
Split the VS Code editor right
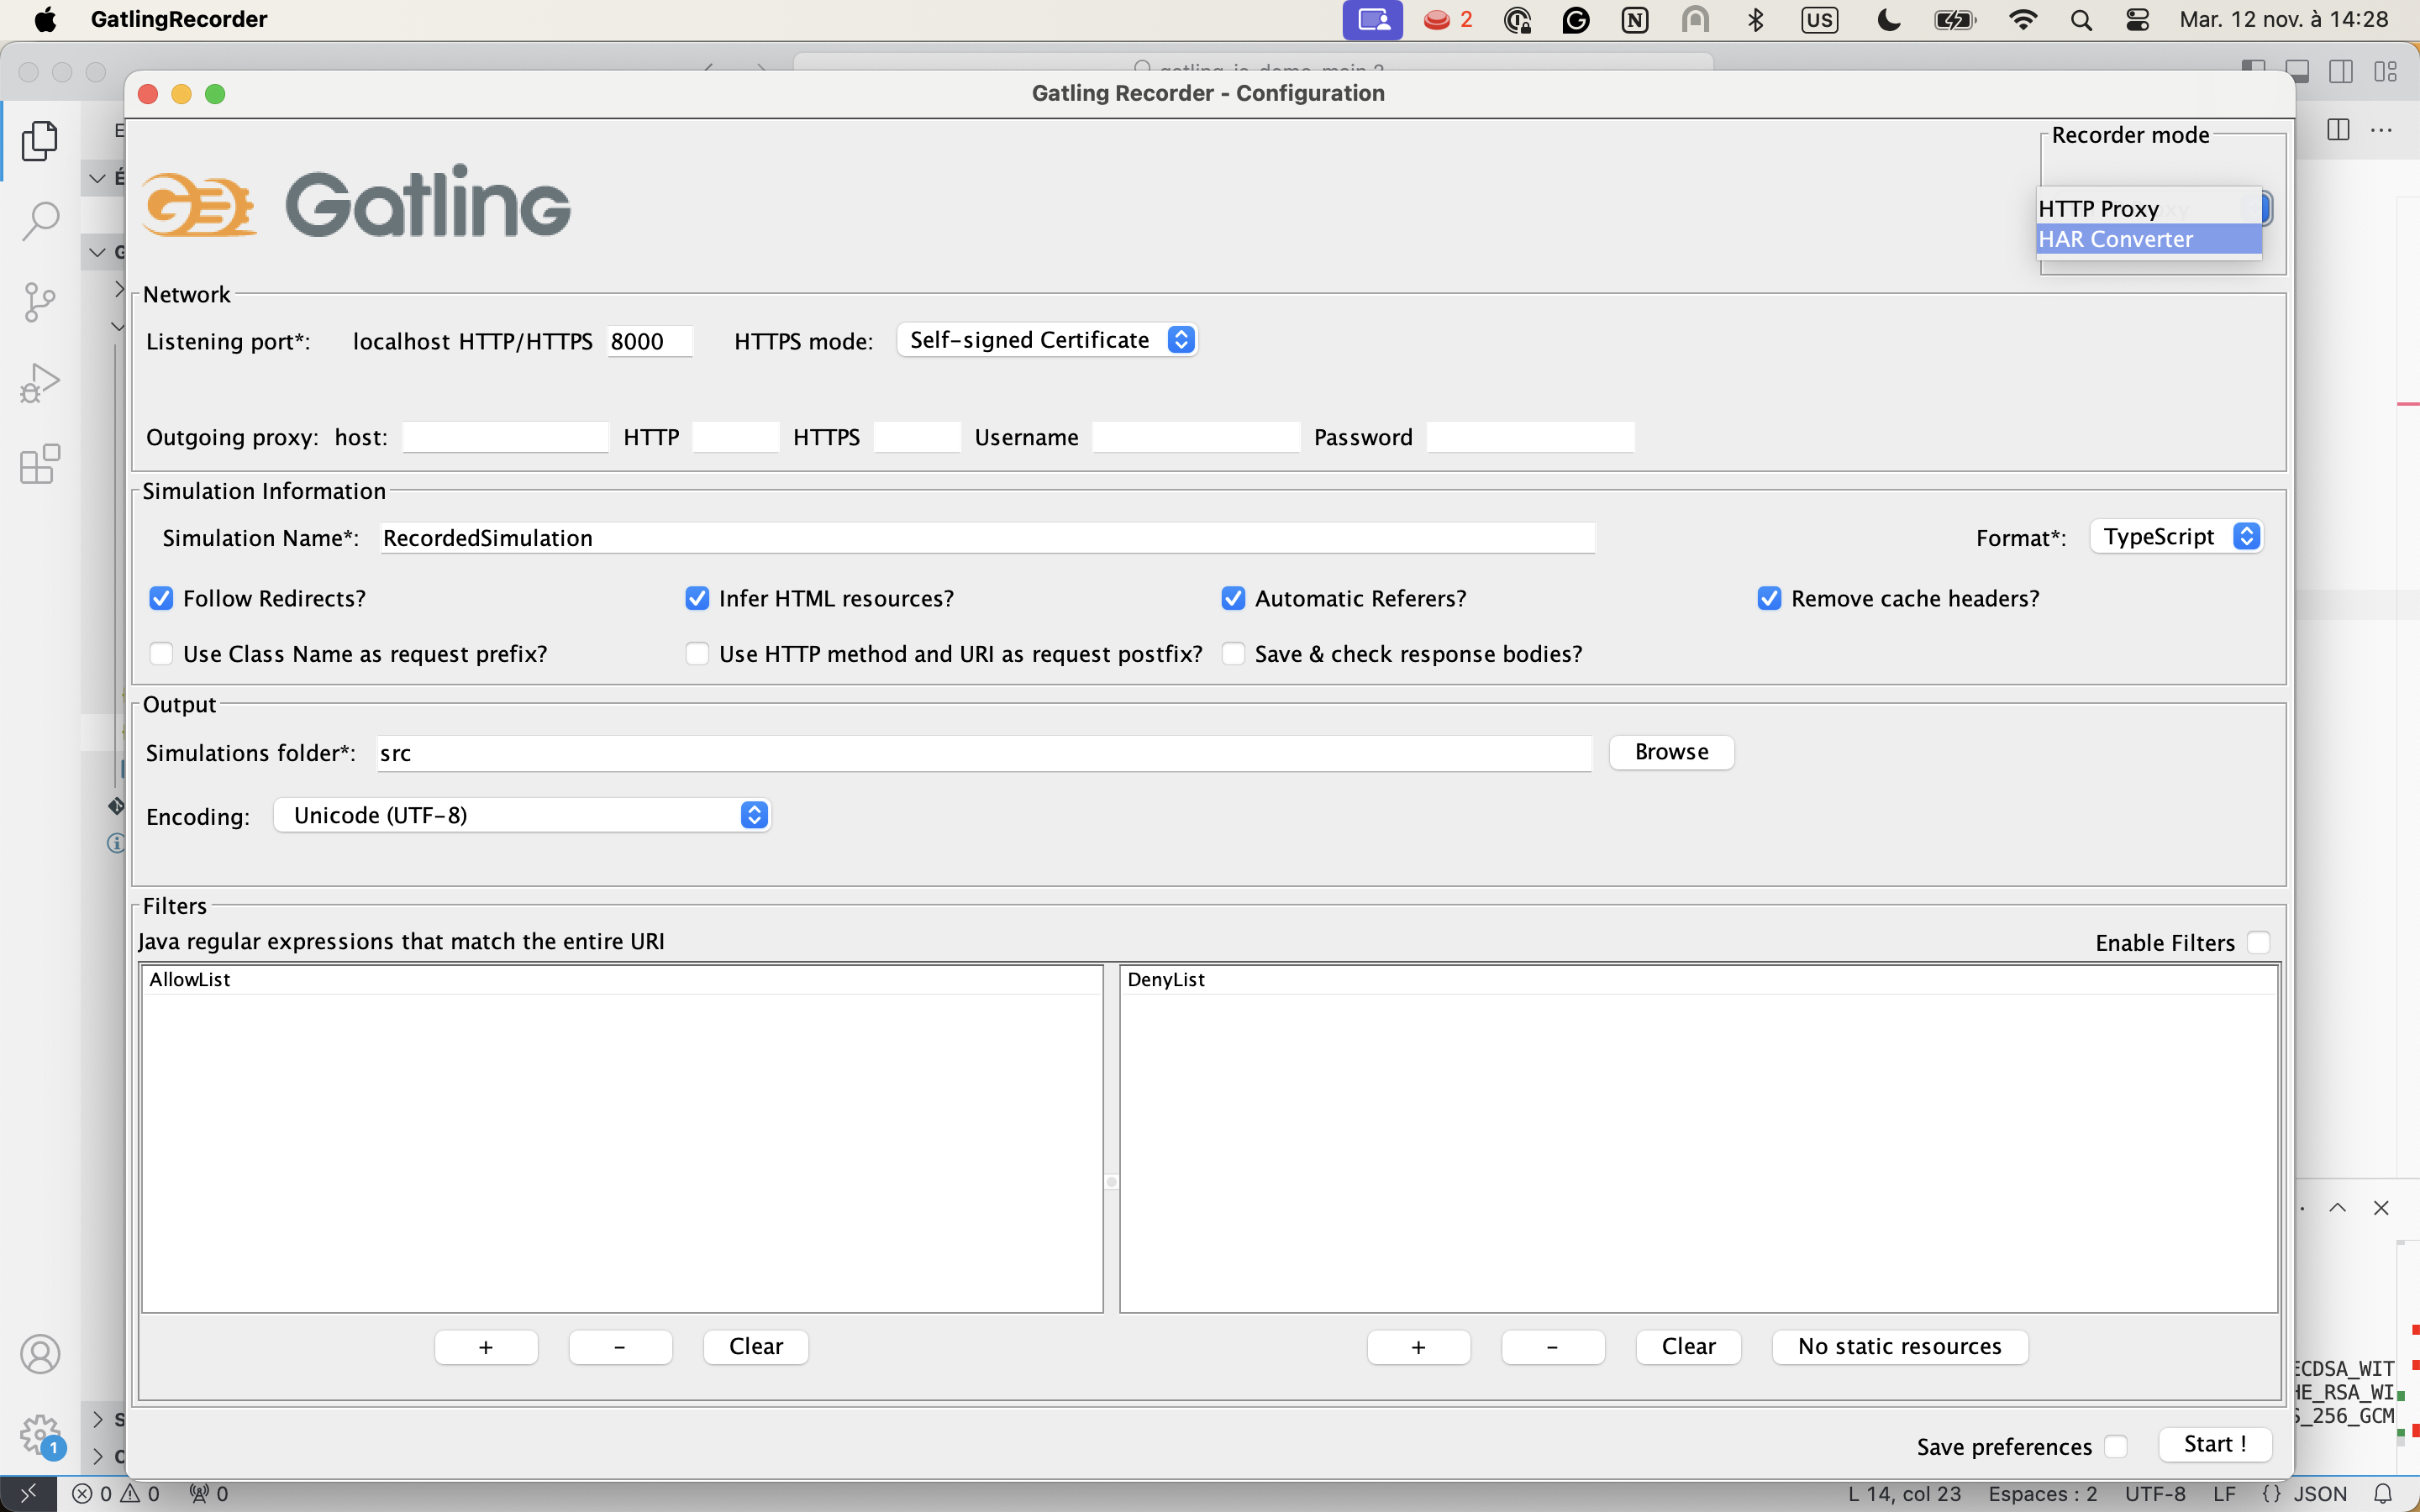point(2338,130)
